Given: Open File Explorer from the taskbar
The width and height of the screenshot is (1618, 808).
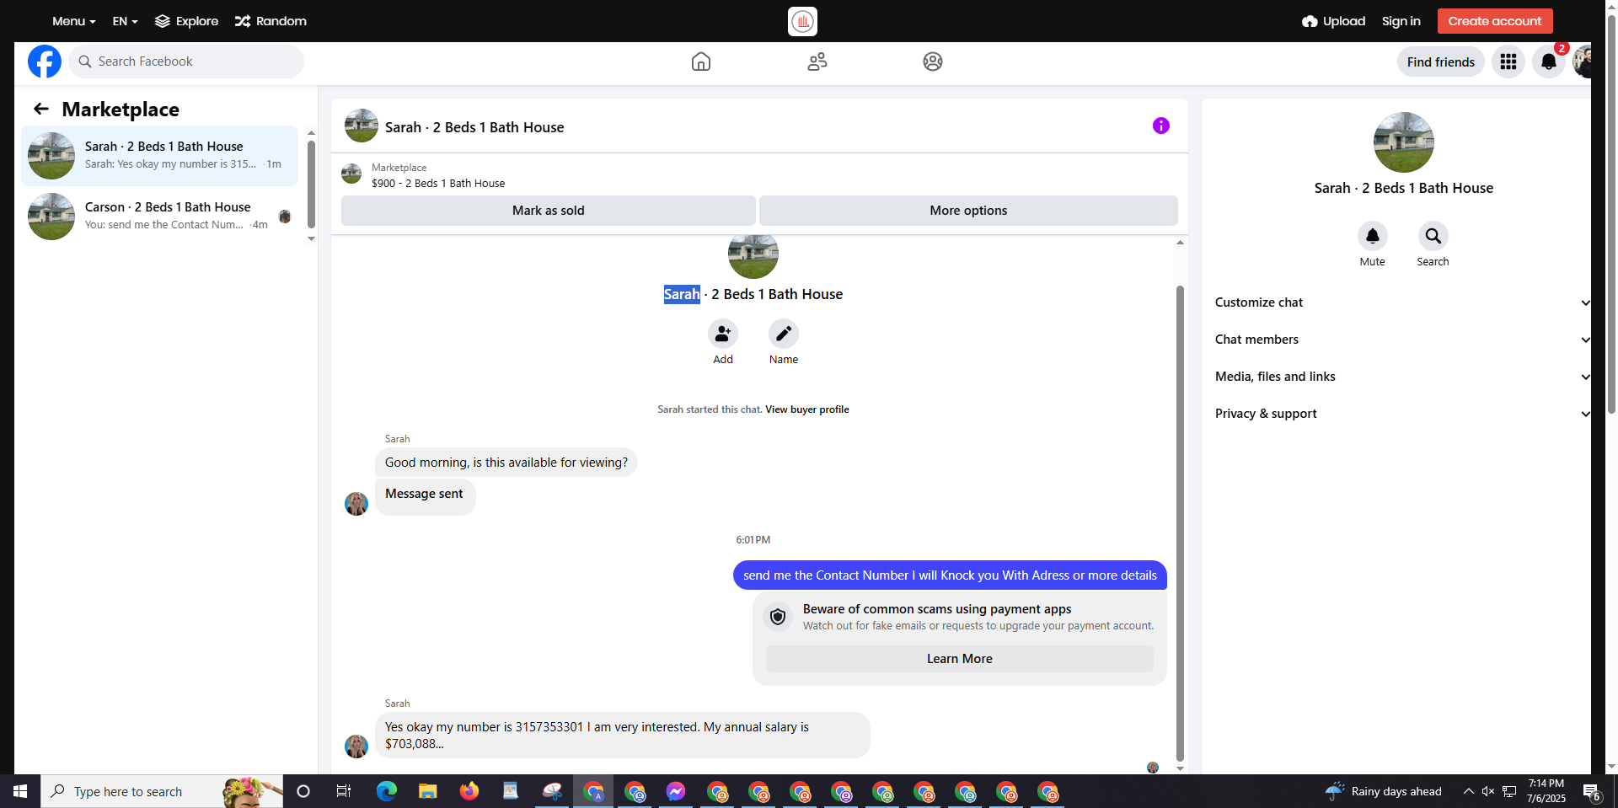Looking at the screenshot, I should click(x=427, y=791).
